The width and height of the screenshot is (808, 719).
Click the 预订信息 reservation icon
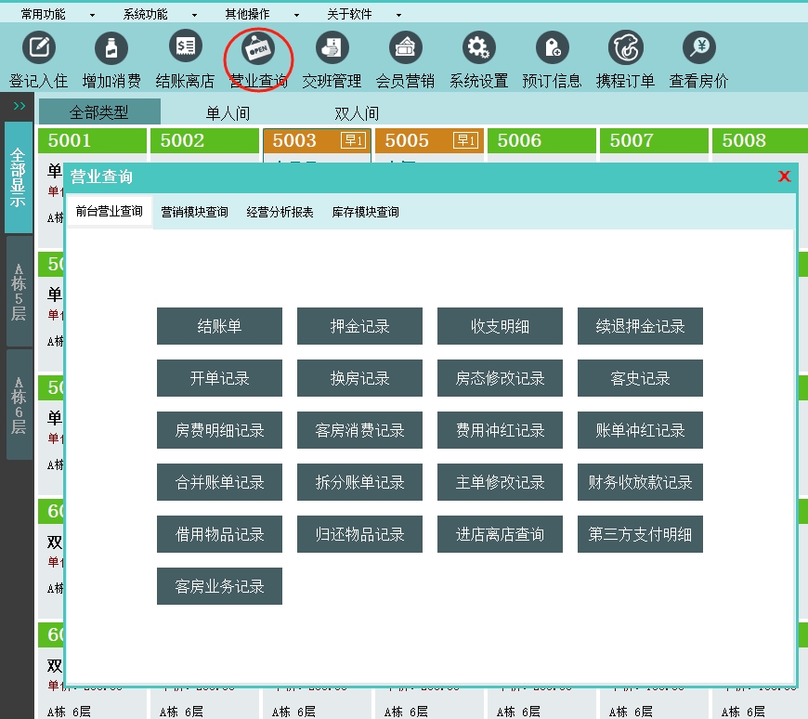point(552,48)
